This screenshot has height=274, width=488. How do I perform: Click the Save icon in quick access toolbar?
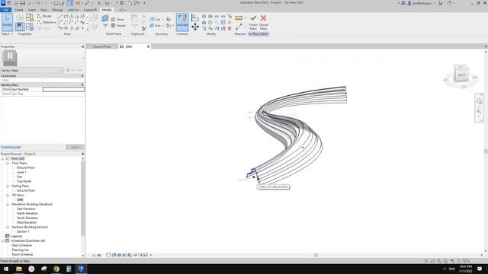point(22,3)
